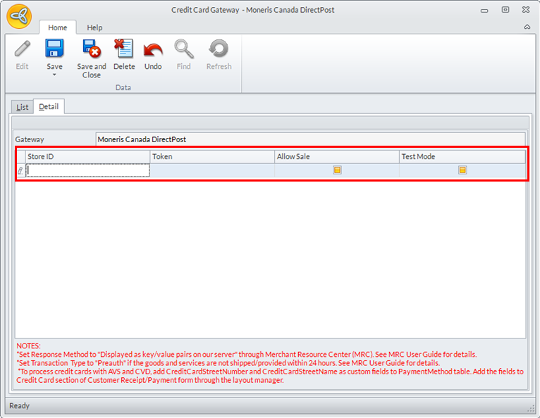Image resolution: width=540 pixels, height=418 pixels.
Task: Maximize the Credit Card Gateway window
Action: click(505, 10)
